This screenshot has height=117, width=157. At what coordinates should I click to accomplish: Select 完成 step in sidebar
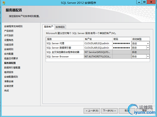click(7, 91)
